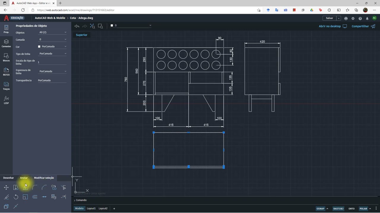Open the Prop. properties panel icon
Viewport: 380px width, 213px height.
pyautogui.click(x=6, y=29)
